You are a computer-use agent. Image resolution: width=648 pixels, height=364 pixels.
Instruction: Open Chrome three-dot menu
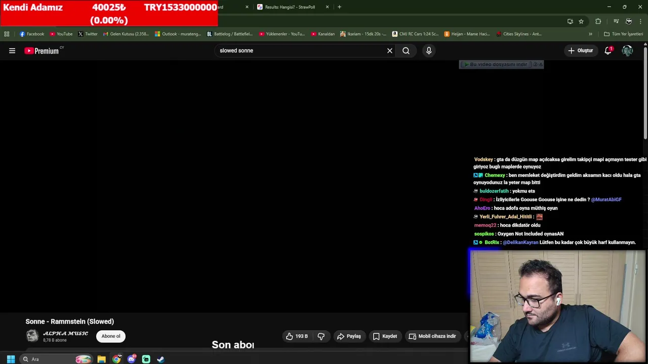click(640, 21)
